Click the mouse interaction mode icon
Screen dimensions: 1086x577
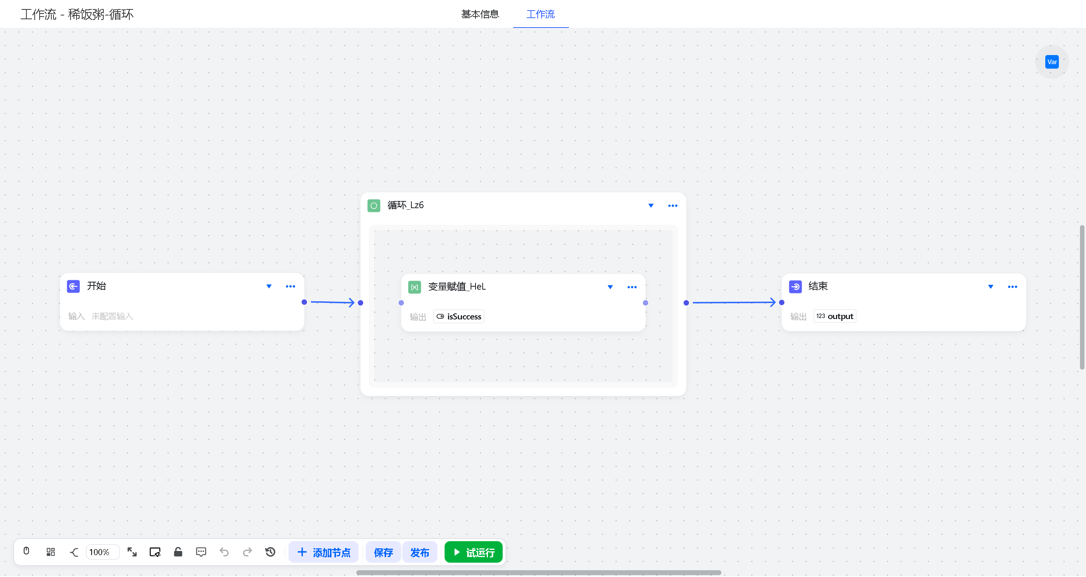point(26,551)
